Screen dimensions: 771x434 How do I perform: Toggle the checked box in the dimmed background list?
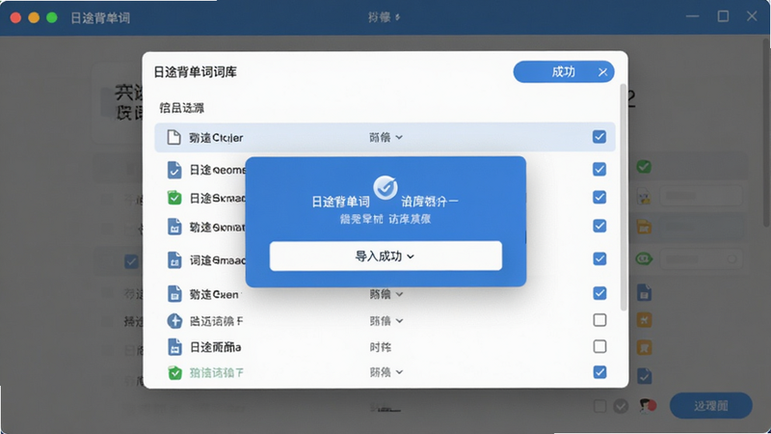pos(131,261)
